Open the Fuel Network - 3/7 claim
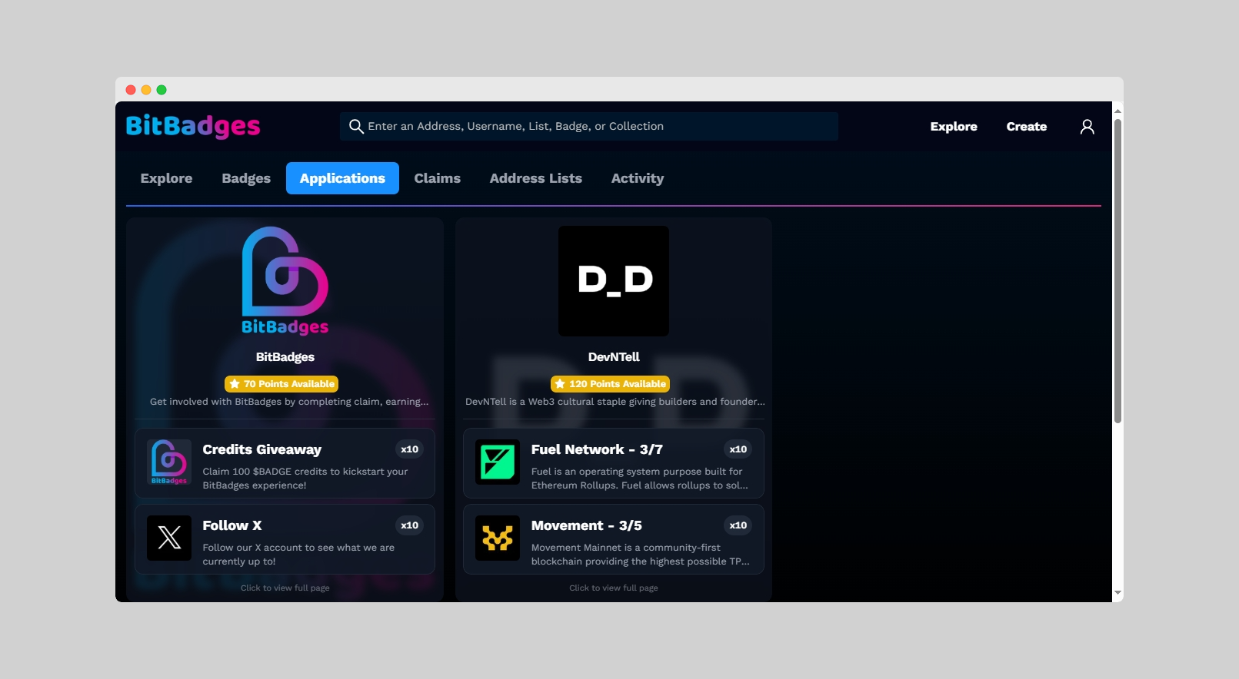Image resolution: width=1239 pixels, height=679 pixels. point(597,449)
